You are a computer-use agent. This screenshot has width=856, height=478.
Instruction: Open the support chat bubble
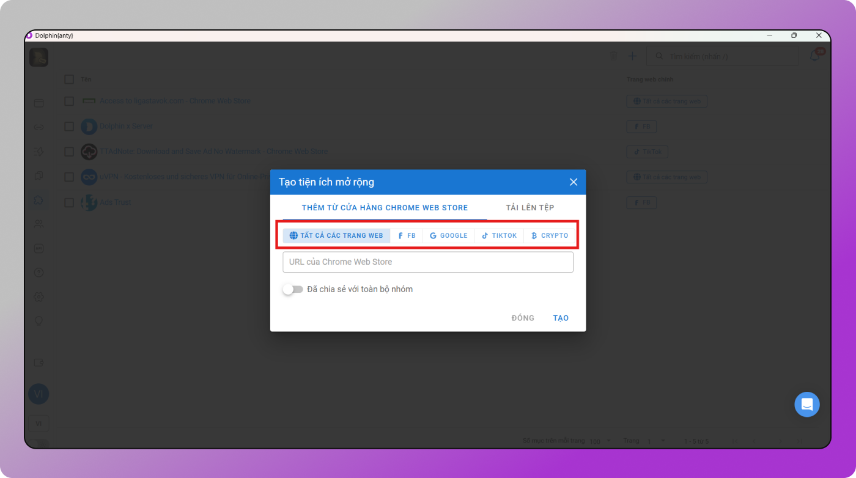(806, 405)
